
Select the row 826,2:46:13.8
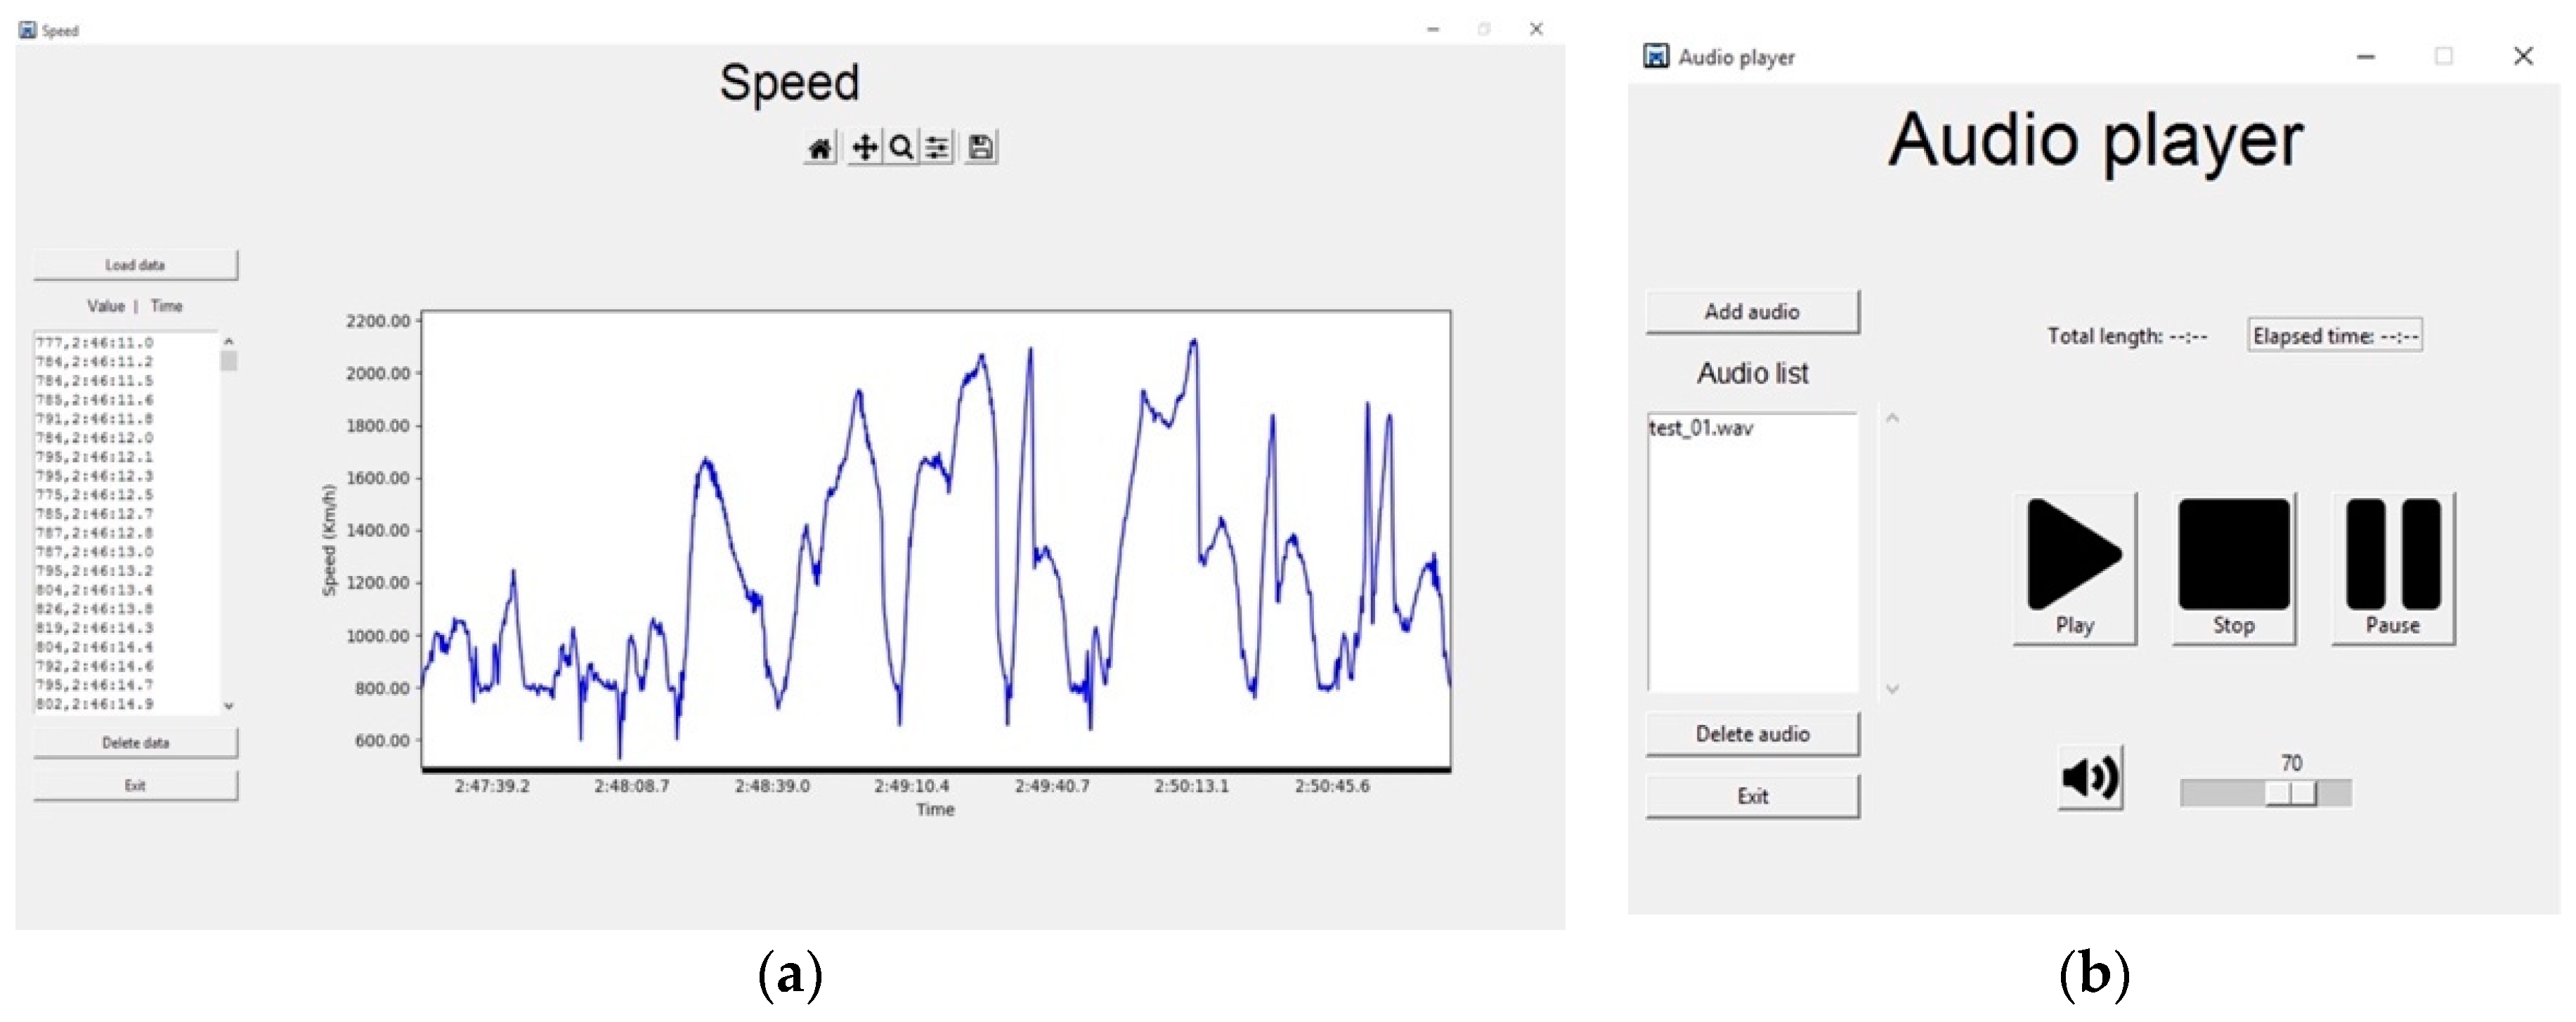pos(95,609)
